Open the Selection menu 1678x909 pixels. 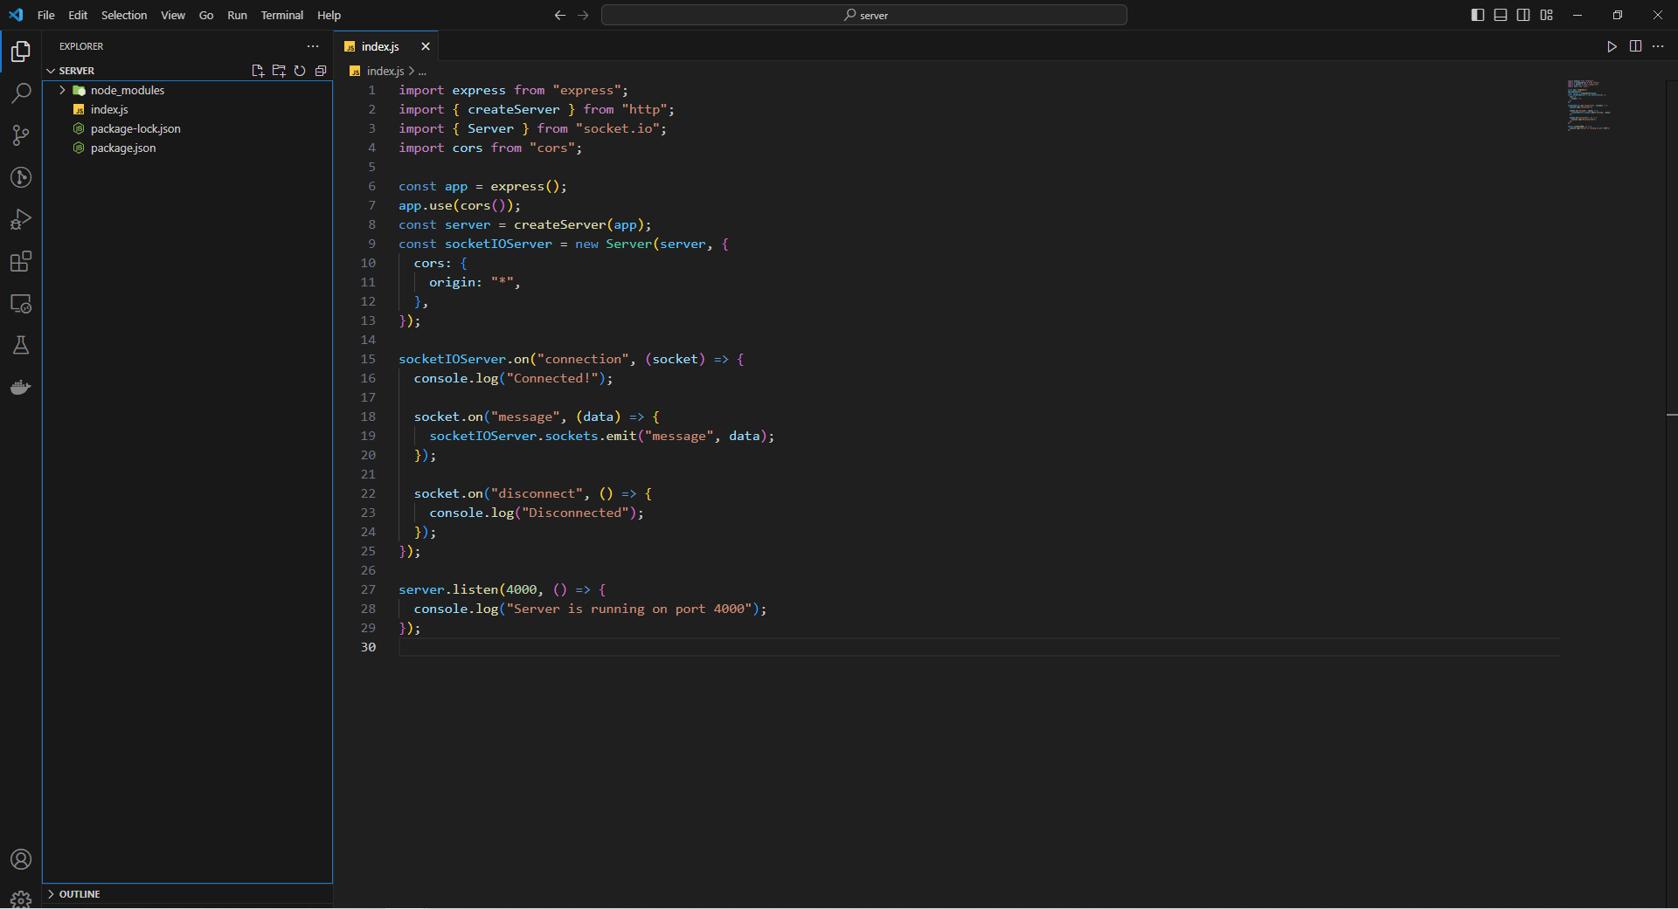pos(124,15)
